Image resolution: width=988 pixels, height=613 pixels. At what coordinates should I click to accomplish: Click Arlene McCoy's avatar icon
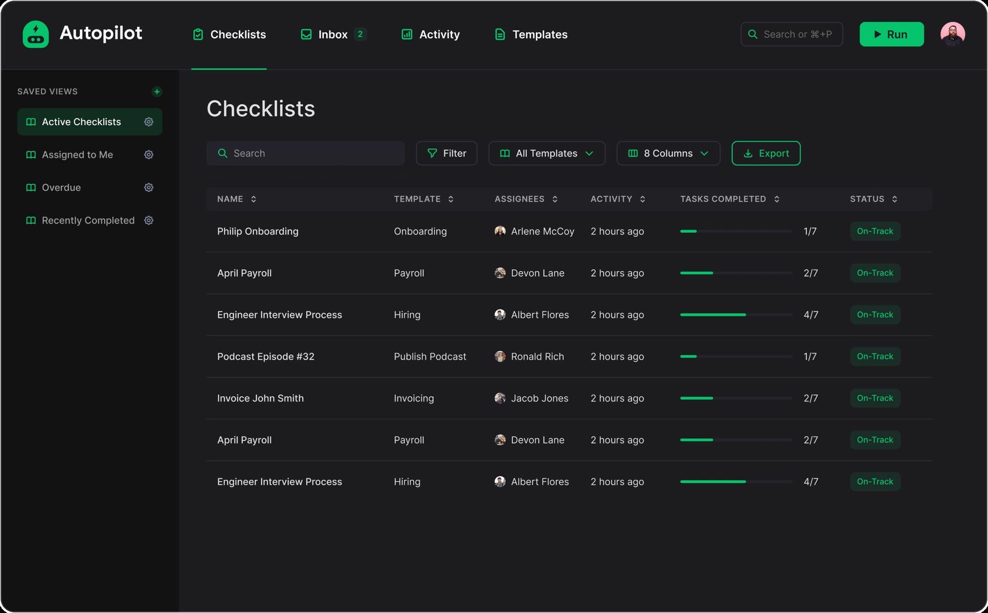pos(500,231)
